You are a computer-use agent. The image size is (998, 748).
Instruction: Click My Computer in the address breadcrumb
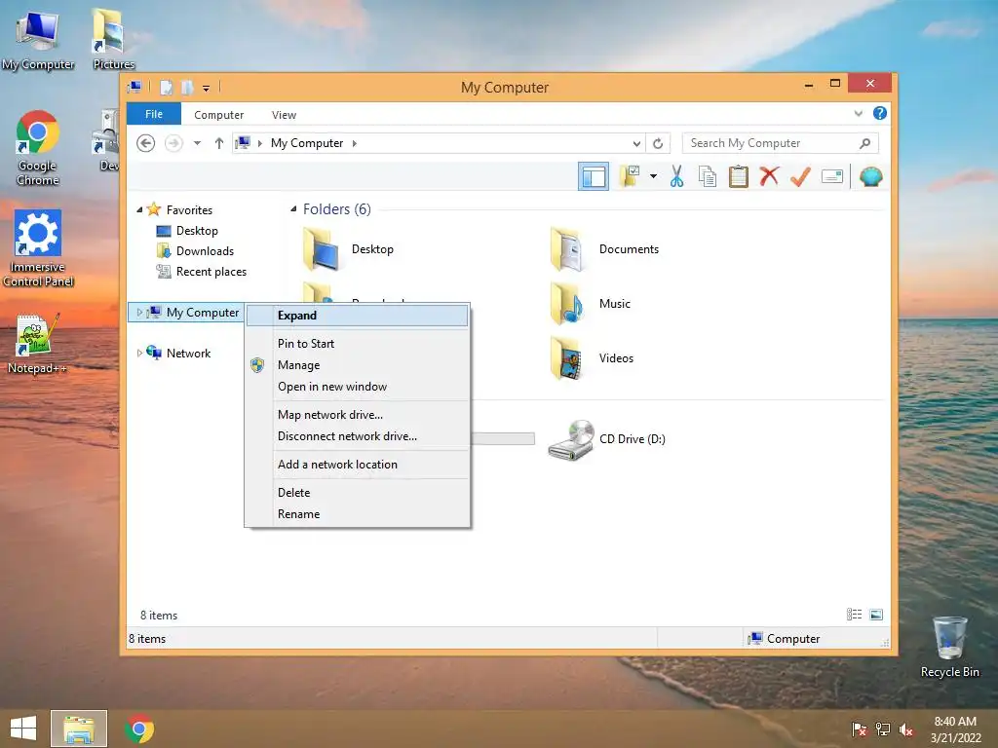click(x=307, y=143)
